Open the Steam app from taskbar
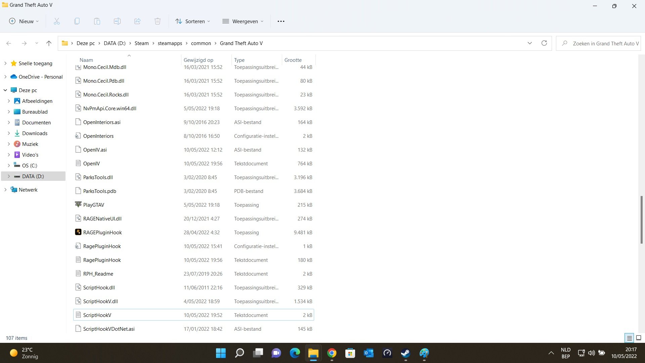 [405, 353]
